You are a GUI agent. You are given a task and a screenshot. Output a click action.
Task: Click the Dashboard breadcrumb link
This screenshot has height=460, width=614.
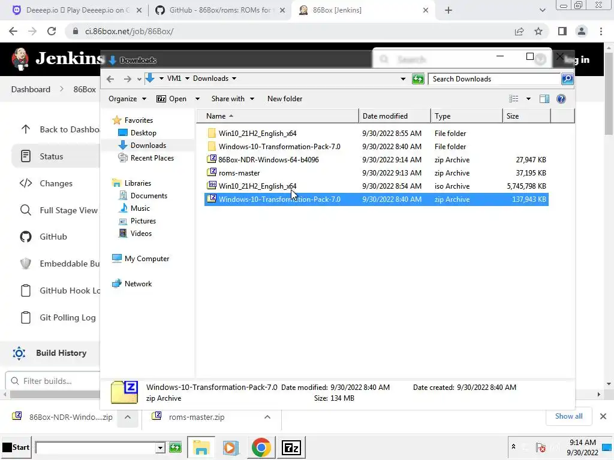(x=31, y=89)
